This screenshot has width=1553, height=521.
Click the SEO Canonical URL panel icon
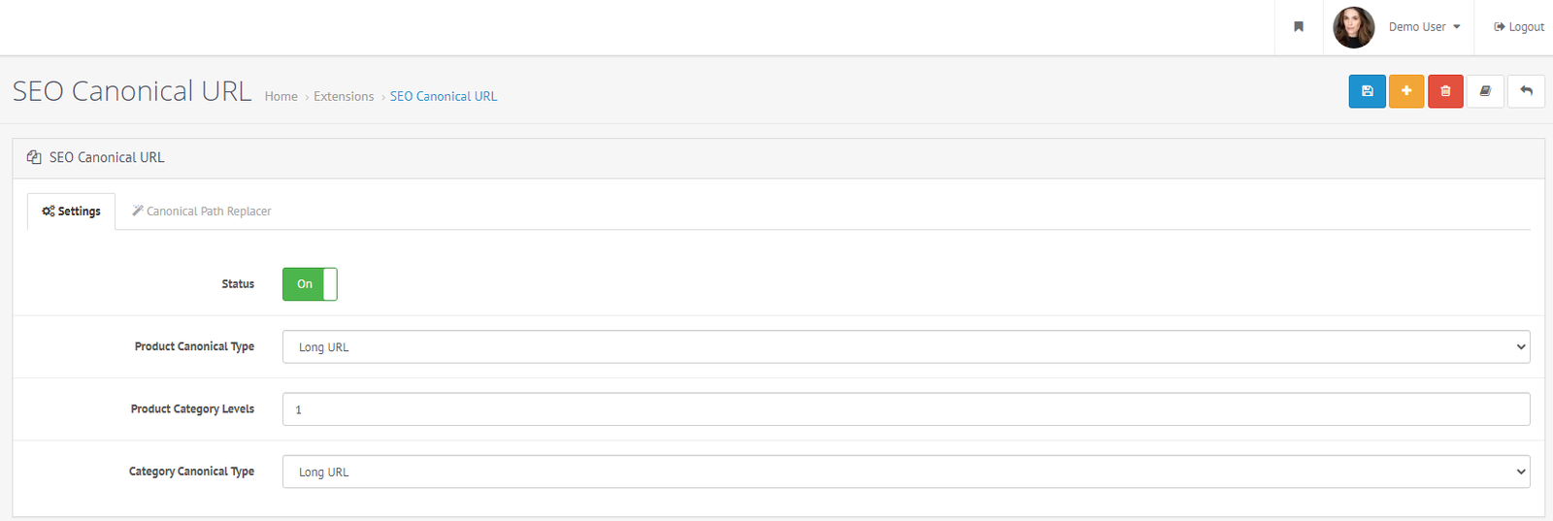(34, 157)
